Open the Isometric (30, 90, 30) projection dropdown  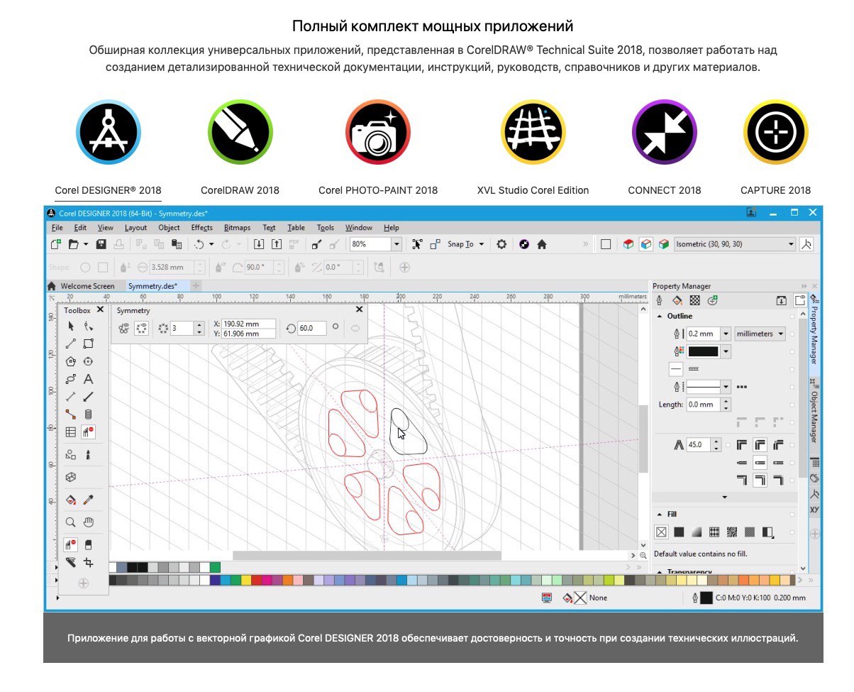point(791,244)
